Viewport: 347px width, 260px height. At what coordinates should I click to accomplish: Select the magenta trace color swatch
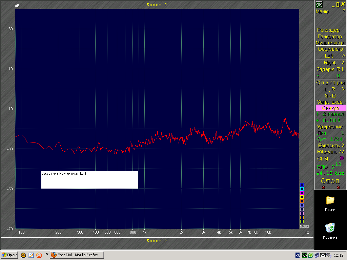click(302, 193)
